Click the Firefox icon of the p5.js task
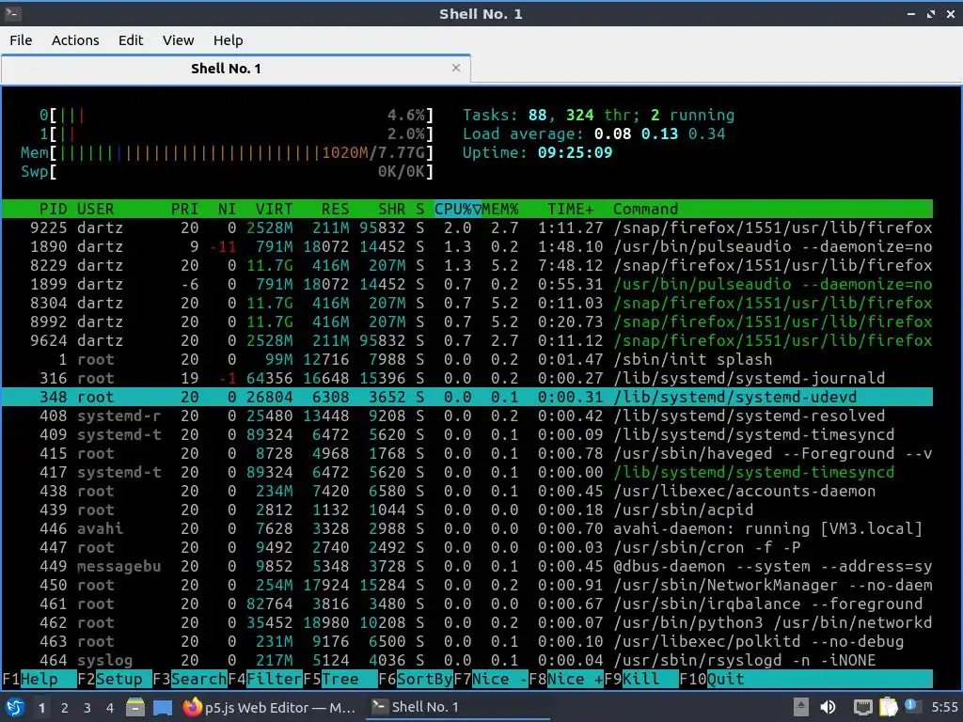The width and height of the screenshot is (963, 722). [x=192, y=707]
